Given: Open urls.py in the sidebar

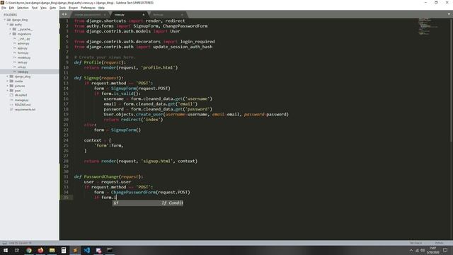Looking at the screenshot, I should coord(22,67).
